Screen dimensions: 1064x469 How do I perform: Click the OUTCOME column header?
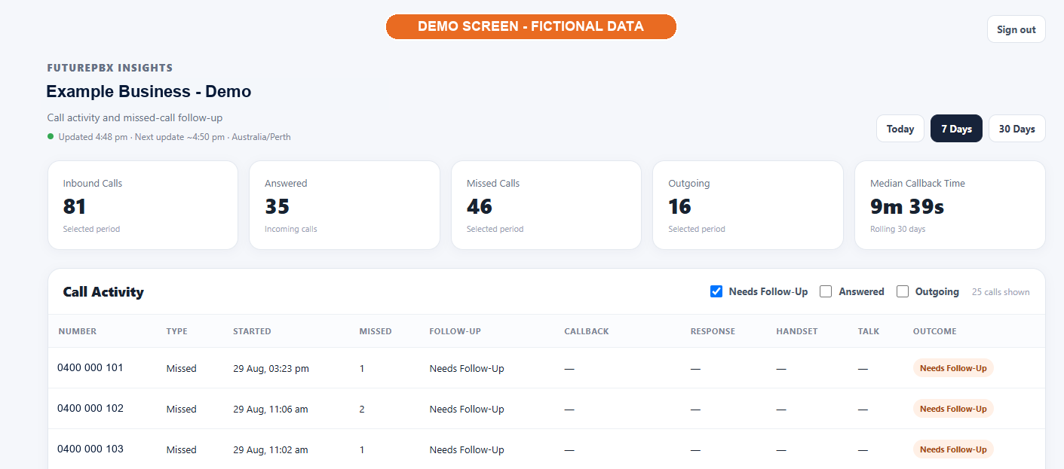pos(934,331)
